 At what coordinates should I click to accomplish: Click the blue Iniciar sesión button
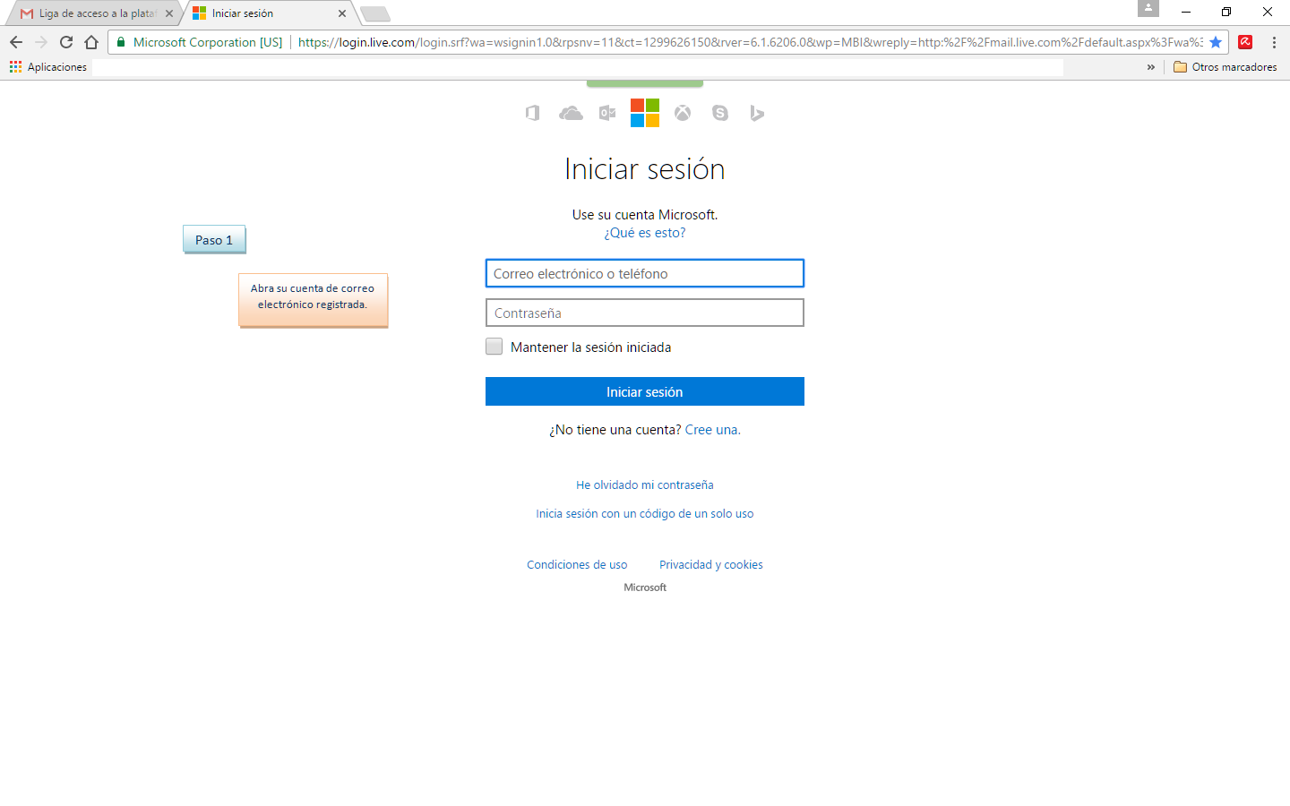coord(645,391)
